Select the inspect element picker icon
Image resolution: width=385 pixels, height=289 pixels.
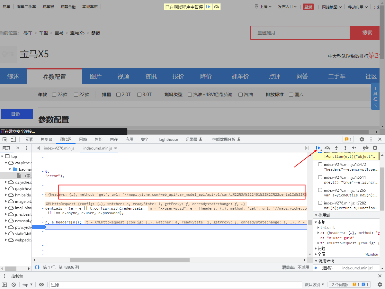[x=5, y=140]
